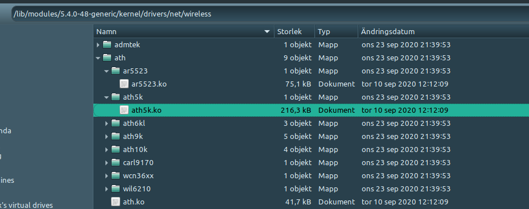Expand the wcn36xx subfolder
Viewport: 529px width, 209px height.
point(106,176)
